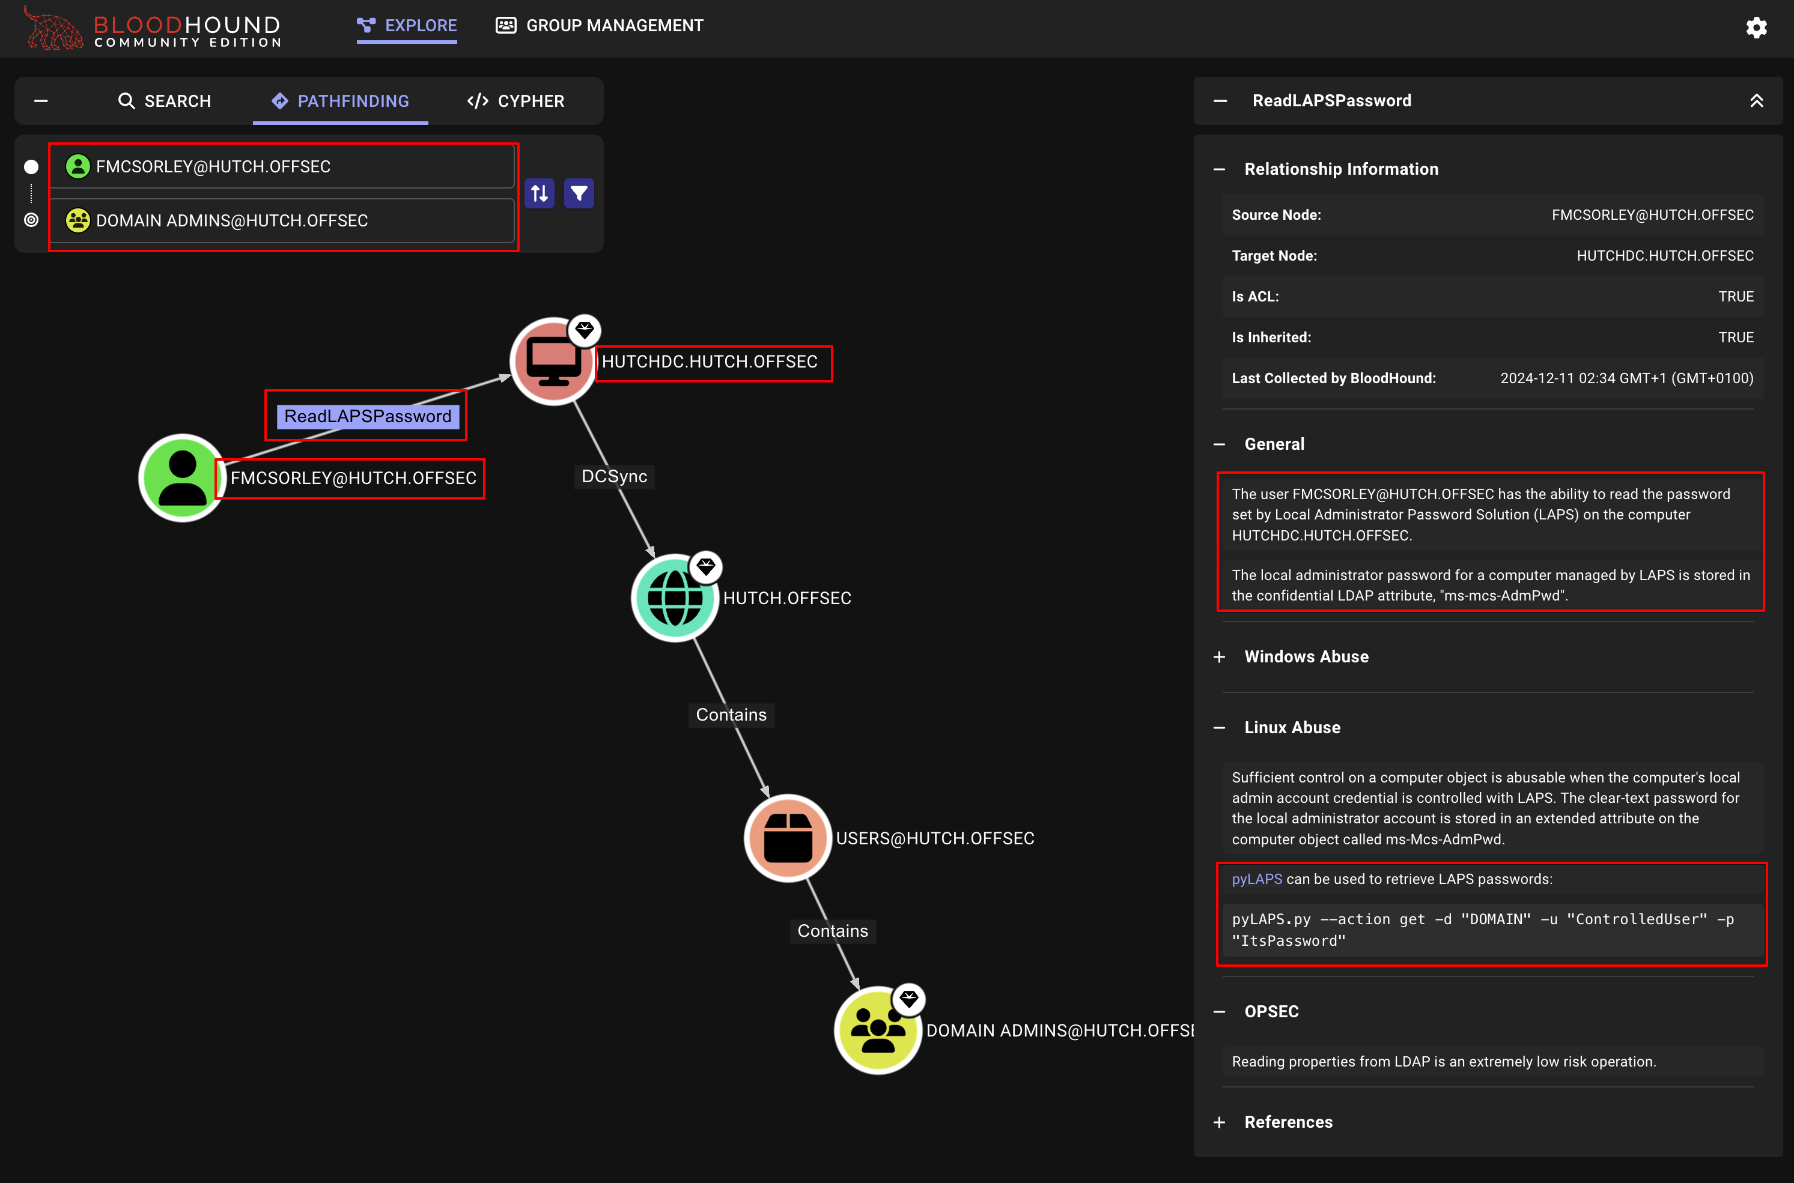1794x1183 pixels.
Task: Select the ReadLAPSPassword edge label
Action: [368, 417]
